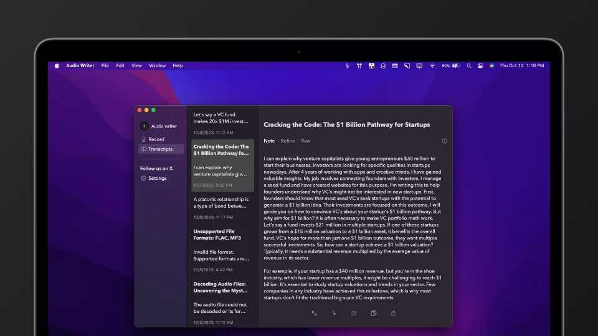This screenshot has height=336, width=598.
Task: Select Transcripts in the sidebar
Action: [x=161, y=149]
